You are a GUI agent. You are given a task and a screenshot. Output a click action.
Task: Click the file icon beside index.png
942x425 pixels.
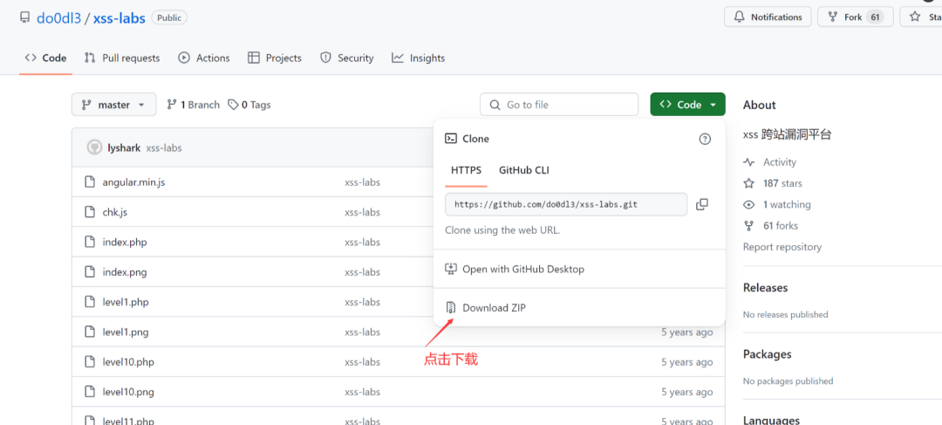point(90,271)
